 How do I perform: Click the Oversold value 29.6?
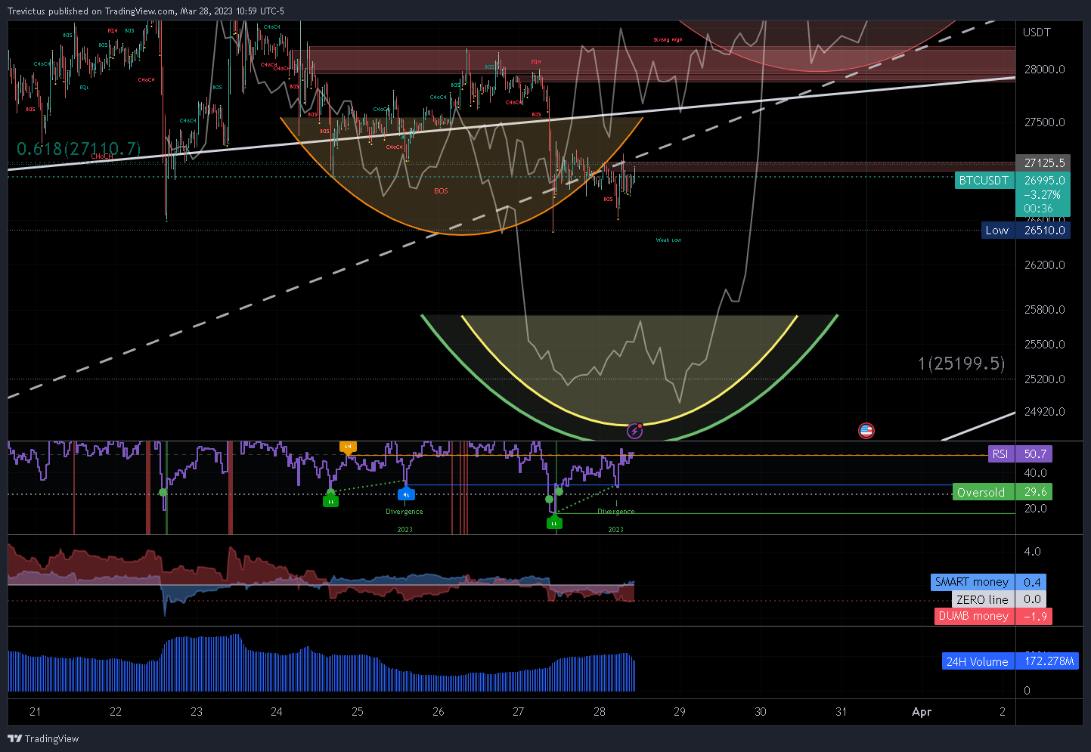click(x=1034, y=492)
